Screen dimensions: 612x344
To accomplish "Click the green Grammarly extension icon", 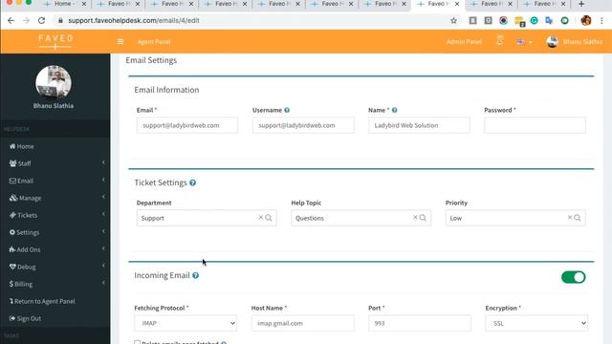I will [x=534, y=20].
